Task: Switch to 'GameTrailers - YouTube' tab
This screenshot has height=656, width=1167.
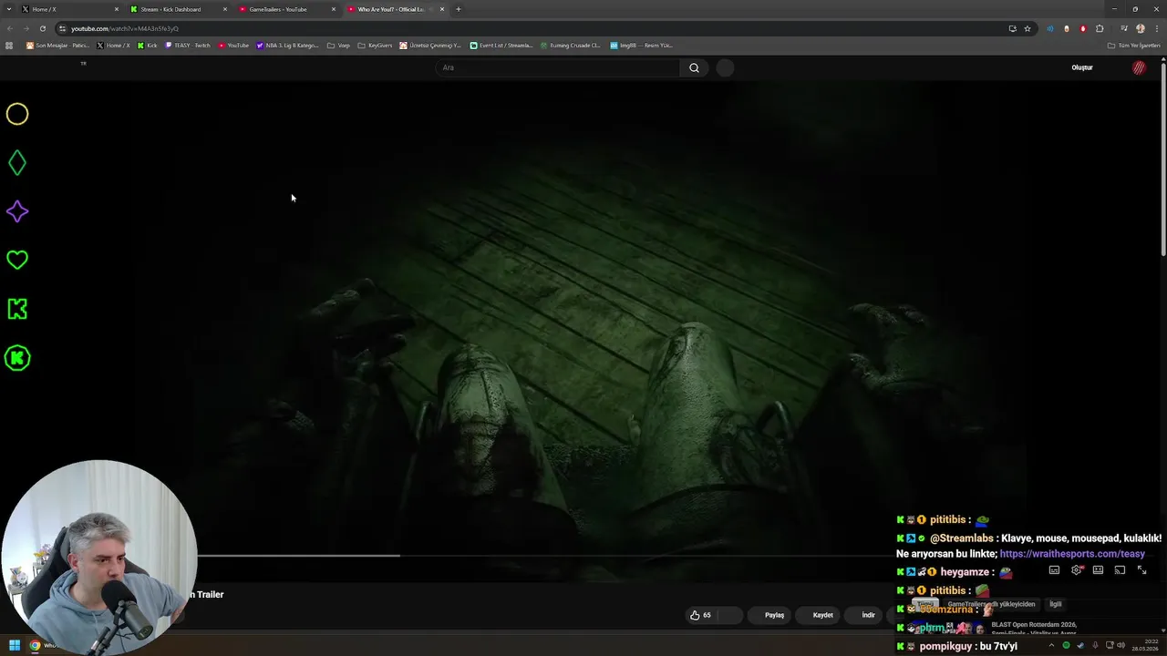Action: 286,9
